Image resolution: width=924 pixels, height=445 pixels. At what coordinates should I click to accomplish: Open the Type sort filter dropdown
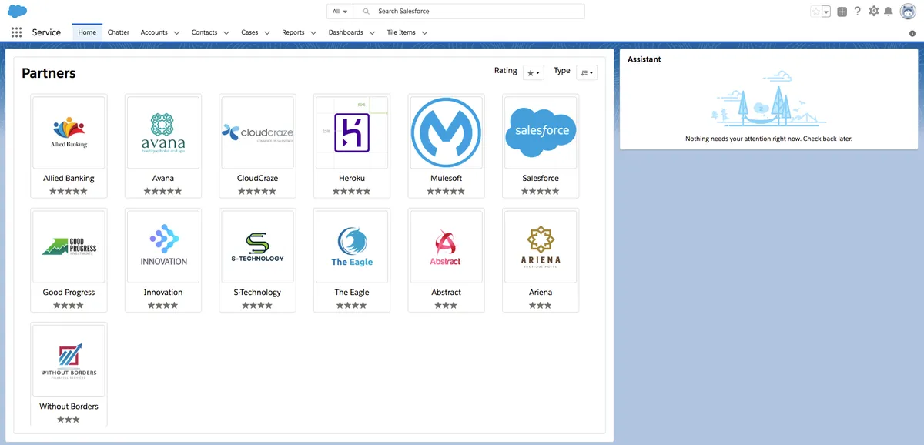[x=587, y=72]
